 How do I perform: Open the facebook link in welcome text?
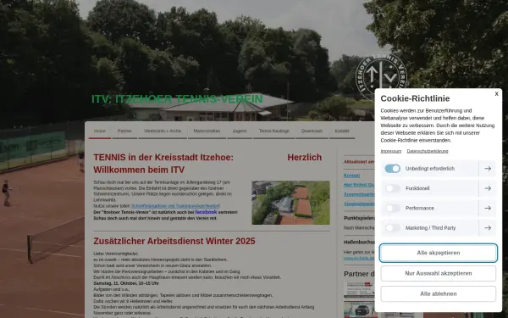pos(206,212)
